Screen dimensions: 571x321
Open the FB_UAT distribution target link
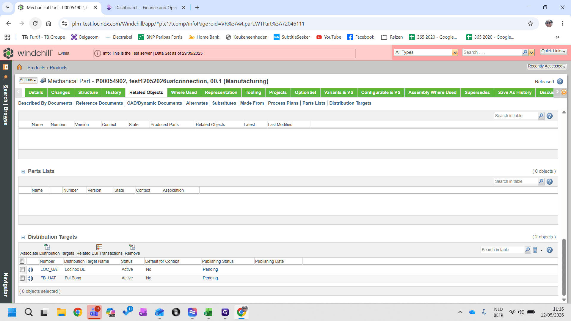[x=48, y=278]
